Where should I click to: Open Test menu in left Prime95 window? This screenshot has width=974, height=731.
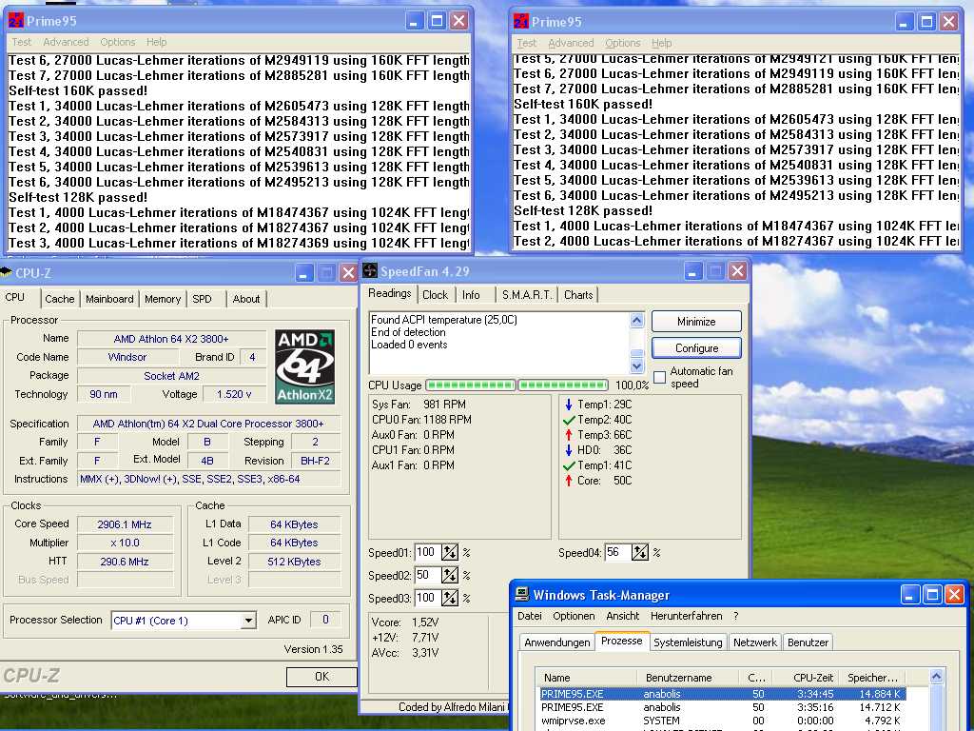21,42
